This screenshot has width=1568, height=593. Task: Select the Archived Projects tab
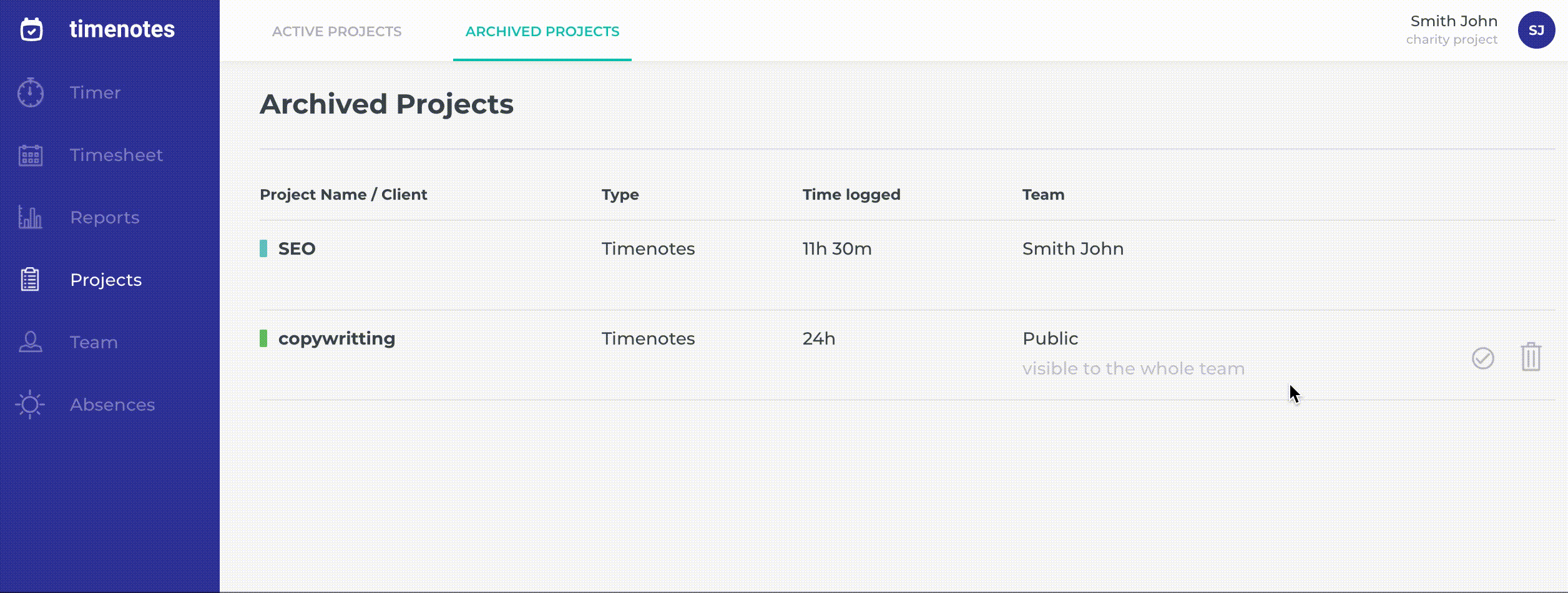542,31
